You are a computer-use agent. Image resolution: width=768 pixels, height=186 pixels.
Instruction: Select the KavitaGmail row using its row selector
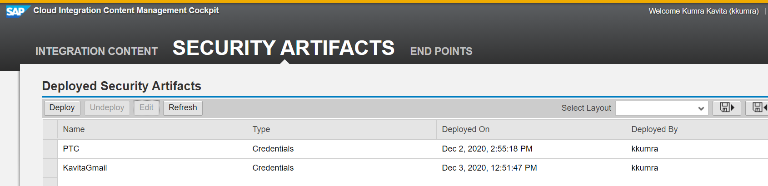pyautogui.click(x=50, y=168)
